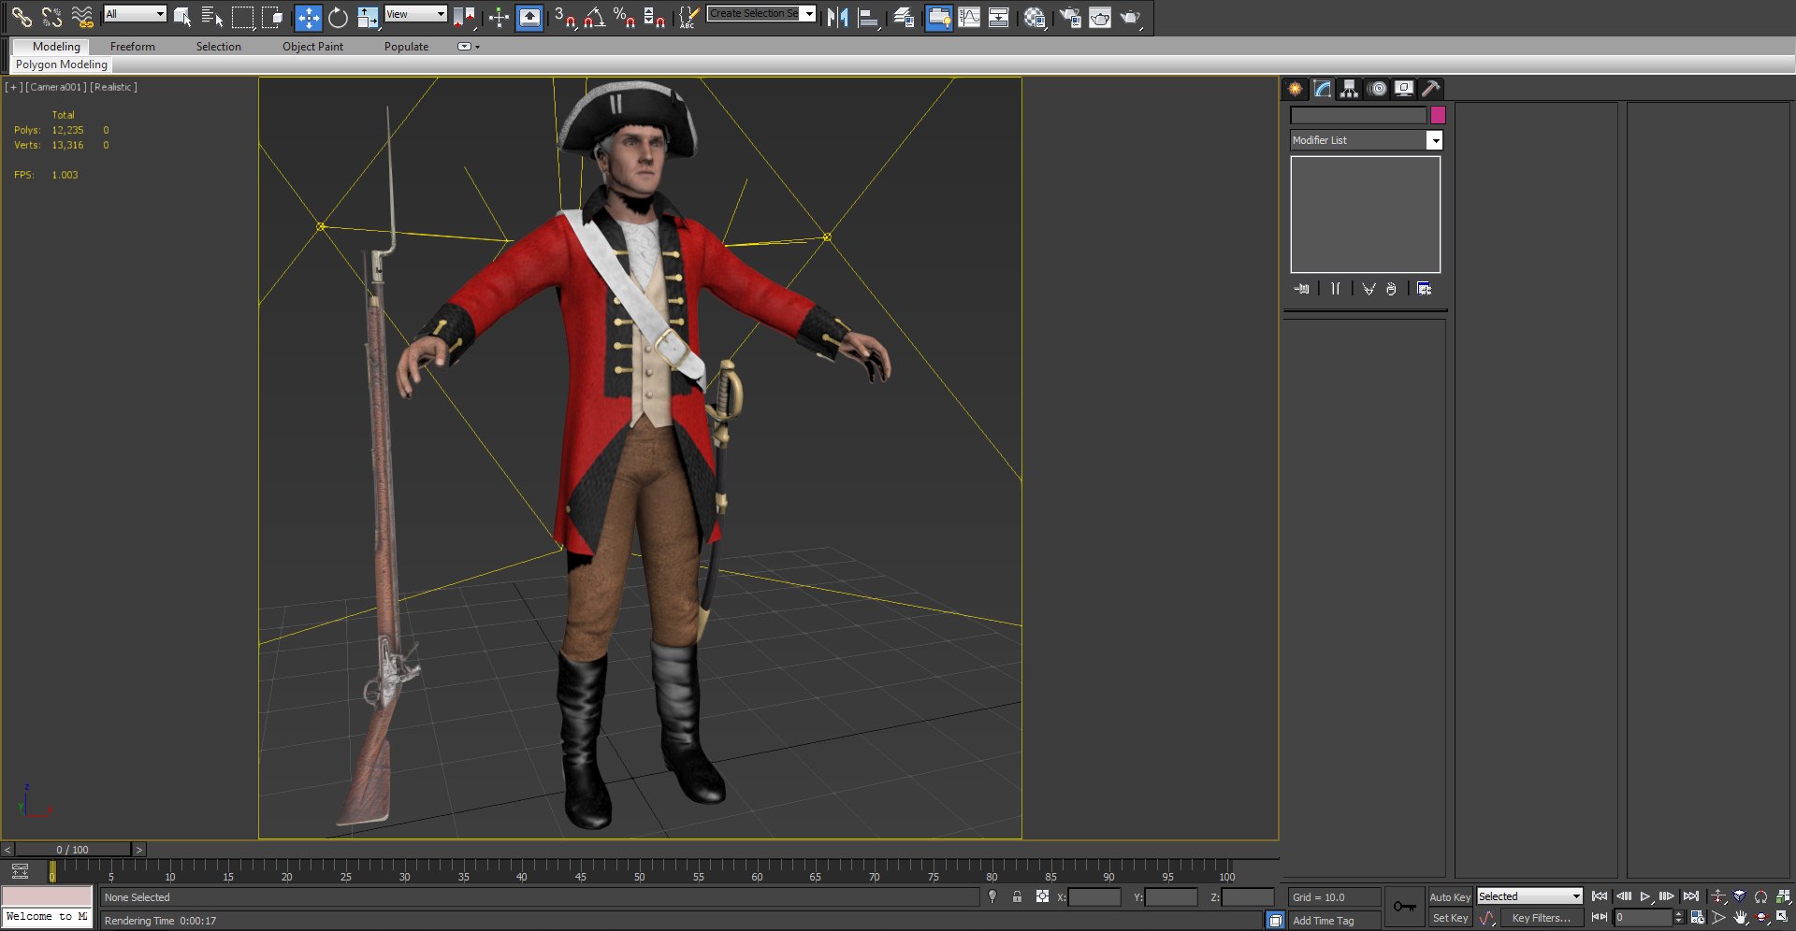Toggle Keyboard Shortcut Override button

click(x=529, y=17)
